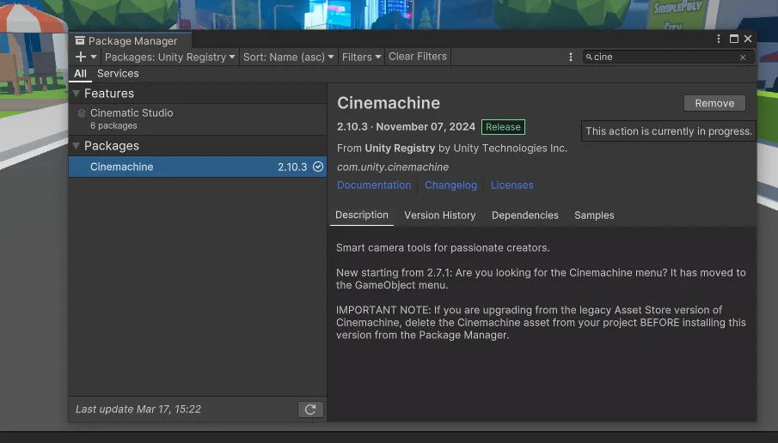The image size is (778, 443).
Task: Switch to the Dependencies tab
Action: (x=525, y=215)
